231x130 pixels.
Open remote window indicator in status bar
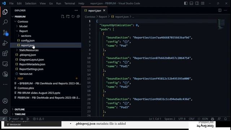(4, 119)
